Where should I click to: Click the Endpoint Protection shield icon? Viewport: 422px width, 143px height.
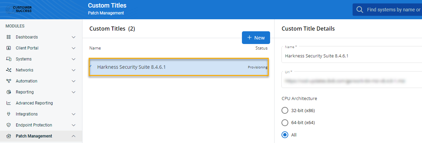[9, 125]
